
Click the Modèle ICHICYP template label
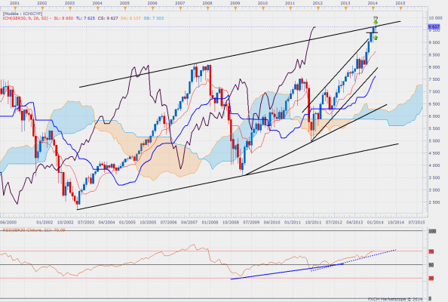(23, 14)
